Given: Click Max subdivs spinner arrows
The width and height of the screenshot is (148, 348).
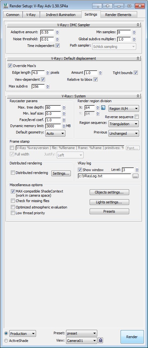Looking at the screenshot, I should pos(48,87).
